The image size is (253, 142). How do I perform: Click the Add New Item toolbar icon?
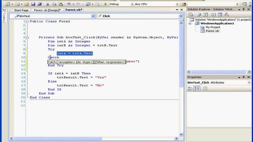point(17,4)
